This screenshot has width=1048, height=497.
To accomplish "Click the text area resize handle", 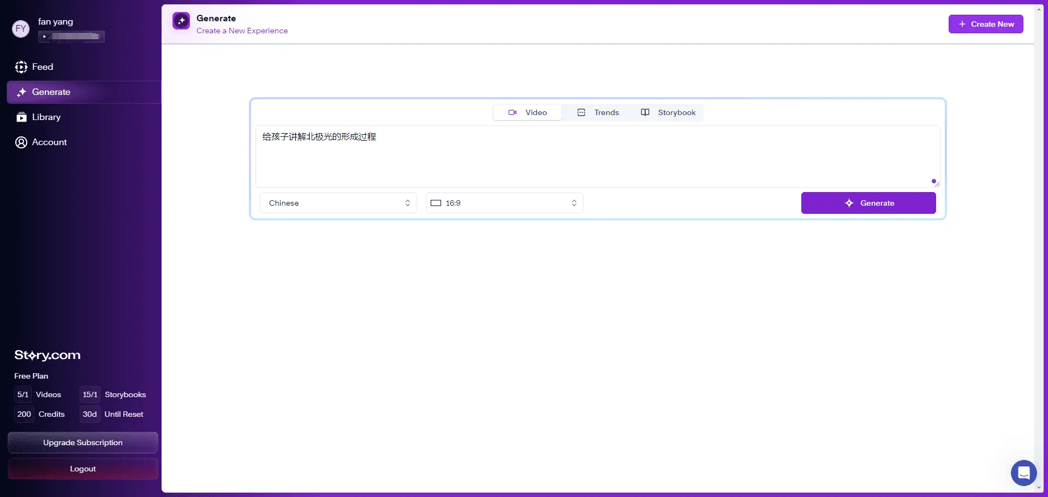I will (x=937, y=184).
